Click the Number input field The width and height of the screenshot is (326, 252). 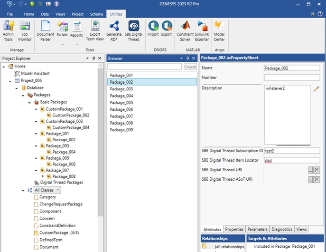point(292,78)
